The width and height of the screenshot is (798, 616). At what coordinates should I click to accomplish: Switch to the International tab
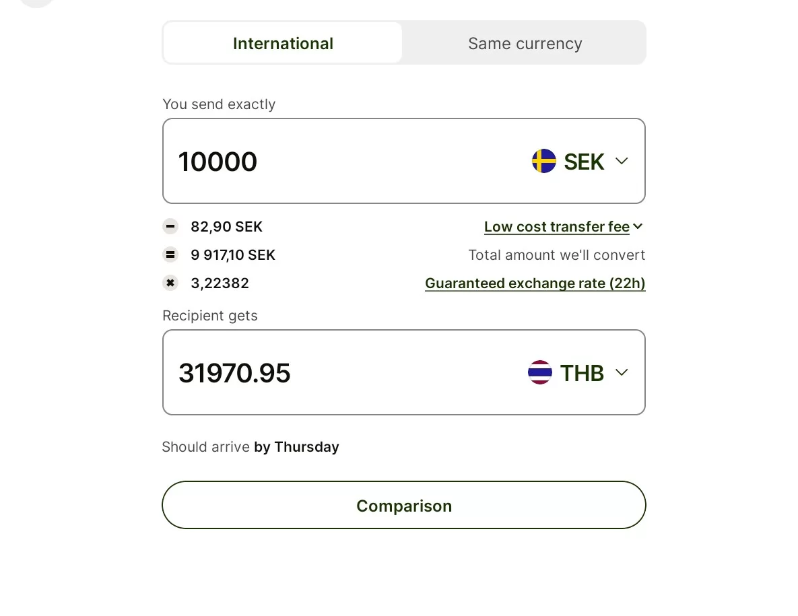pyautogui.click(x=283, y=43)
